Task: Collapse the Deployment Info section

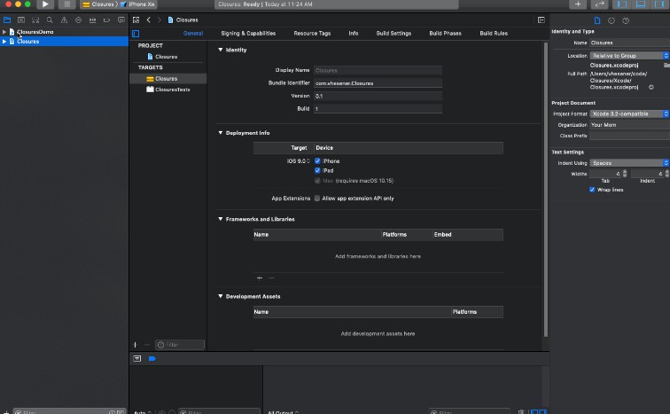Action: click(220, 132)
